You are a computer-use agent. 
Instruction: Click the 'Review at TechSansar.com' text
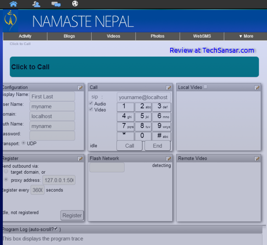click(x=212, y=51)
